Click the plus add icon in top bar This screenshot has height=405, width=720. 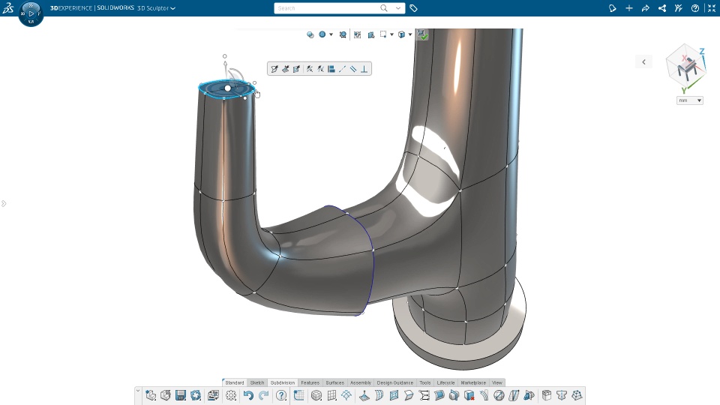tap(629, 8)
